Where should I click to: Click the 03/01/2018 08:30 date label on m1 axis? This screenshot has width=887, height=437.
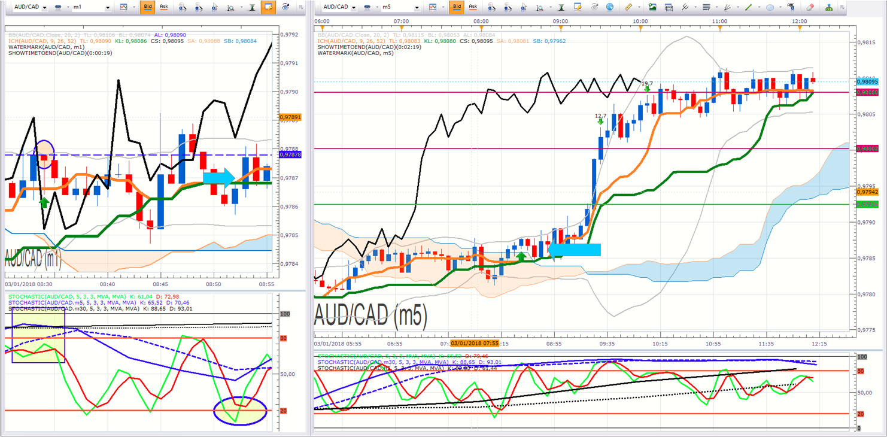(28, 284)
